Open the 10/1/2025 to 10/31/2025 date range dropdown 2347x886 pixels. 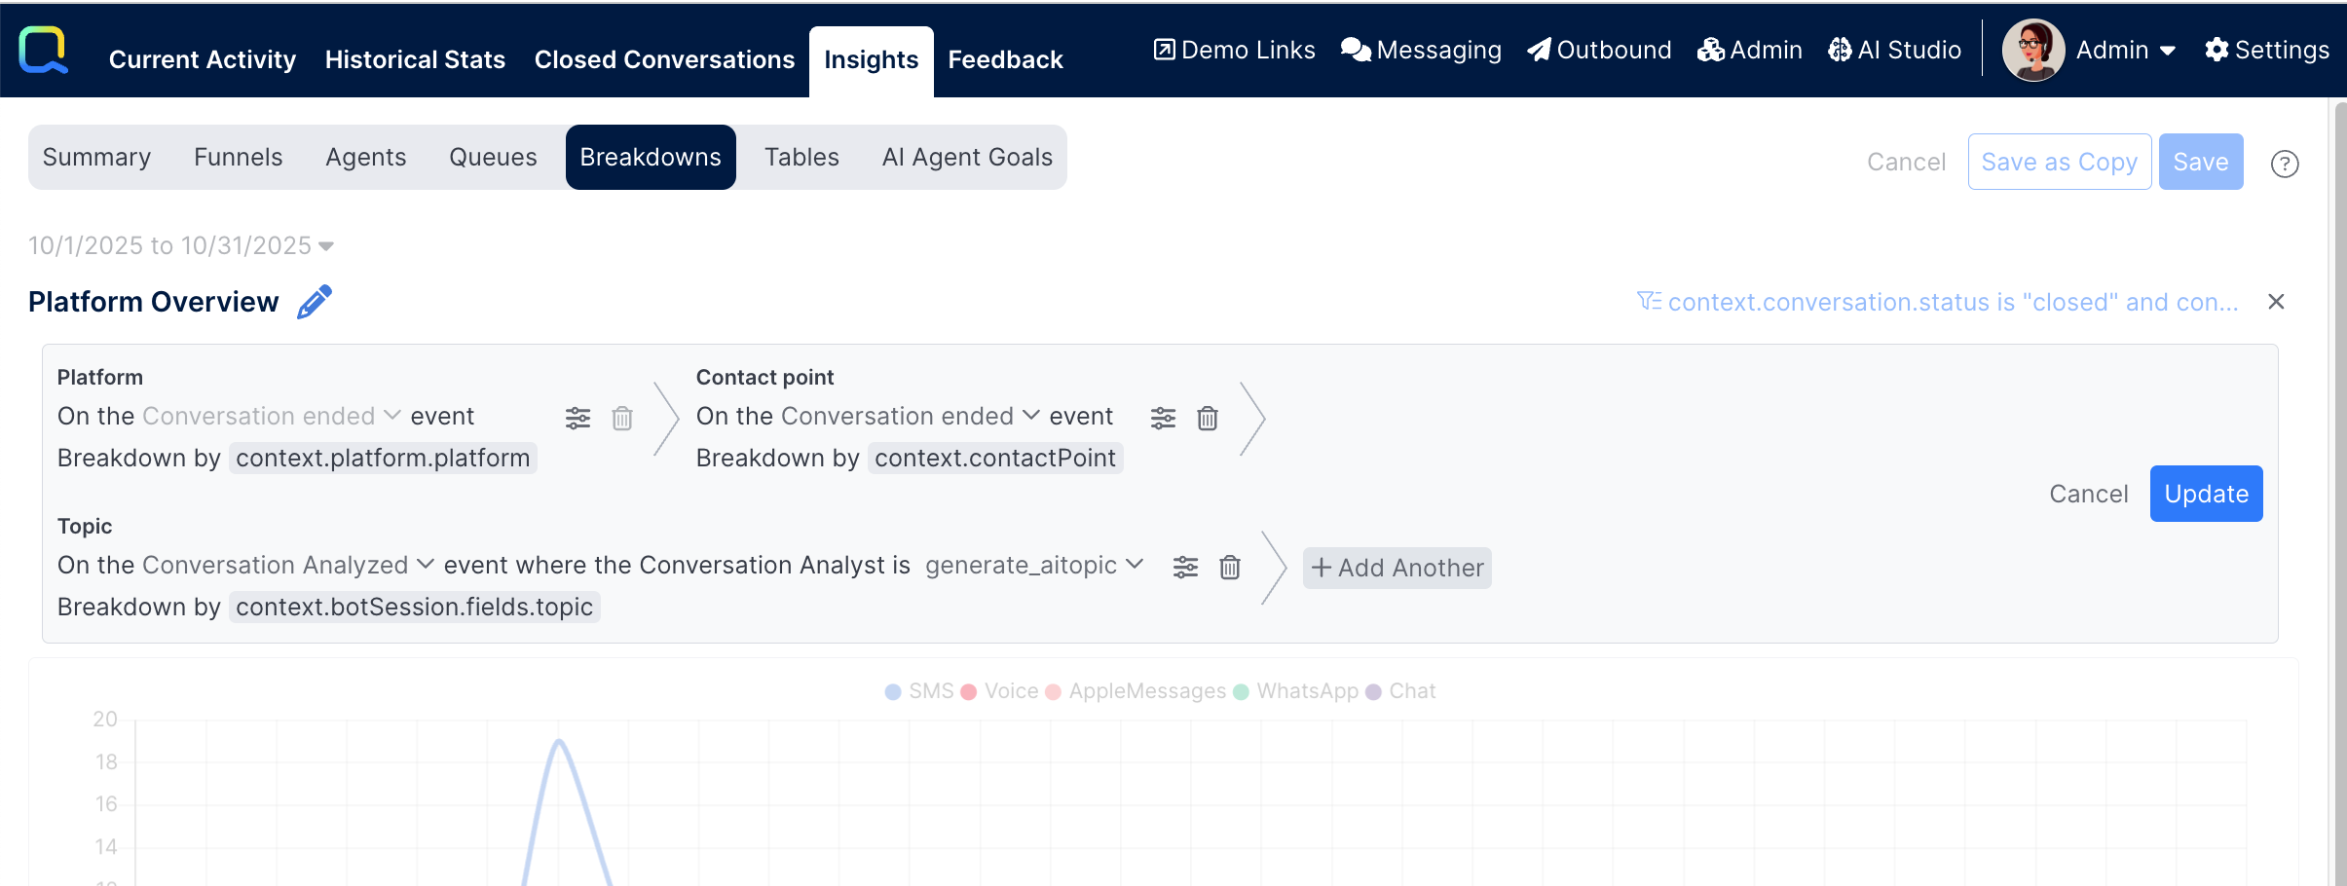click(181, 245)
